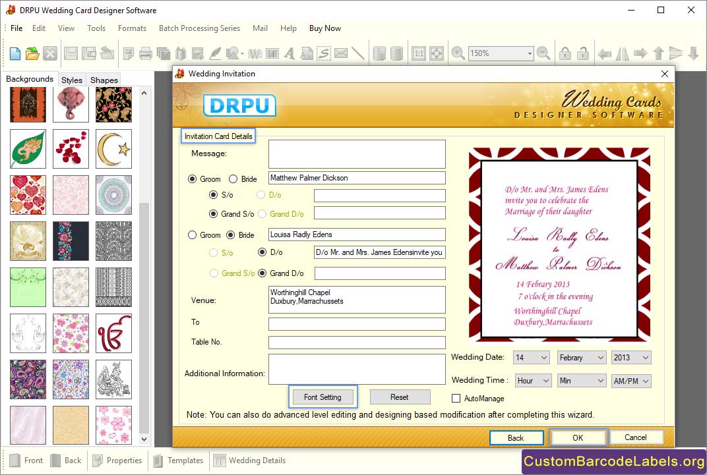Open the zoom level 150% dropdown
The width and height of the screenshot is (707, 475).
tap(530, 53)
